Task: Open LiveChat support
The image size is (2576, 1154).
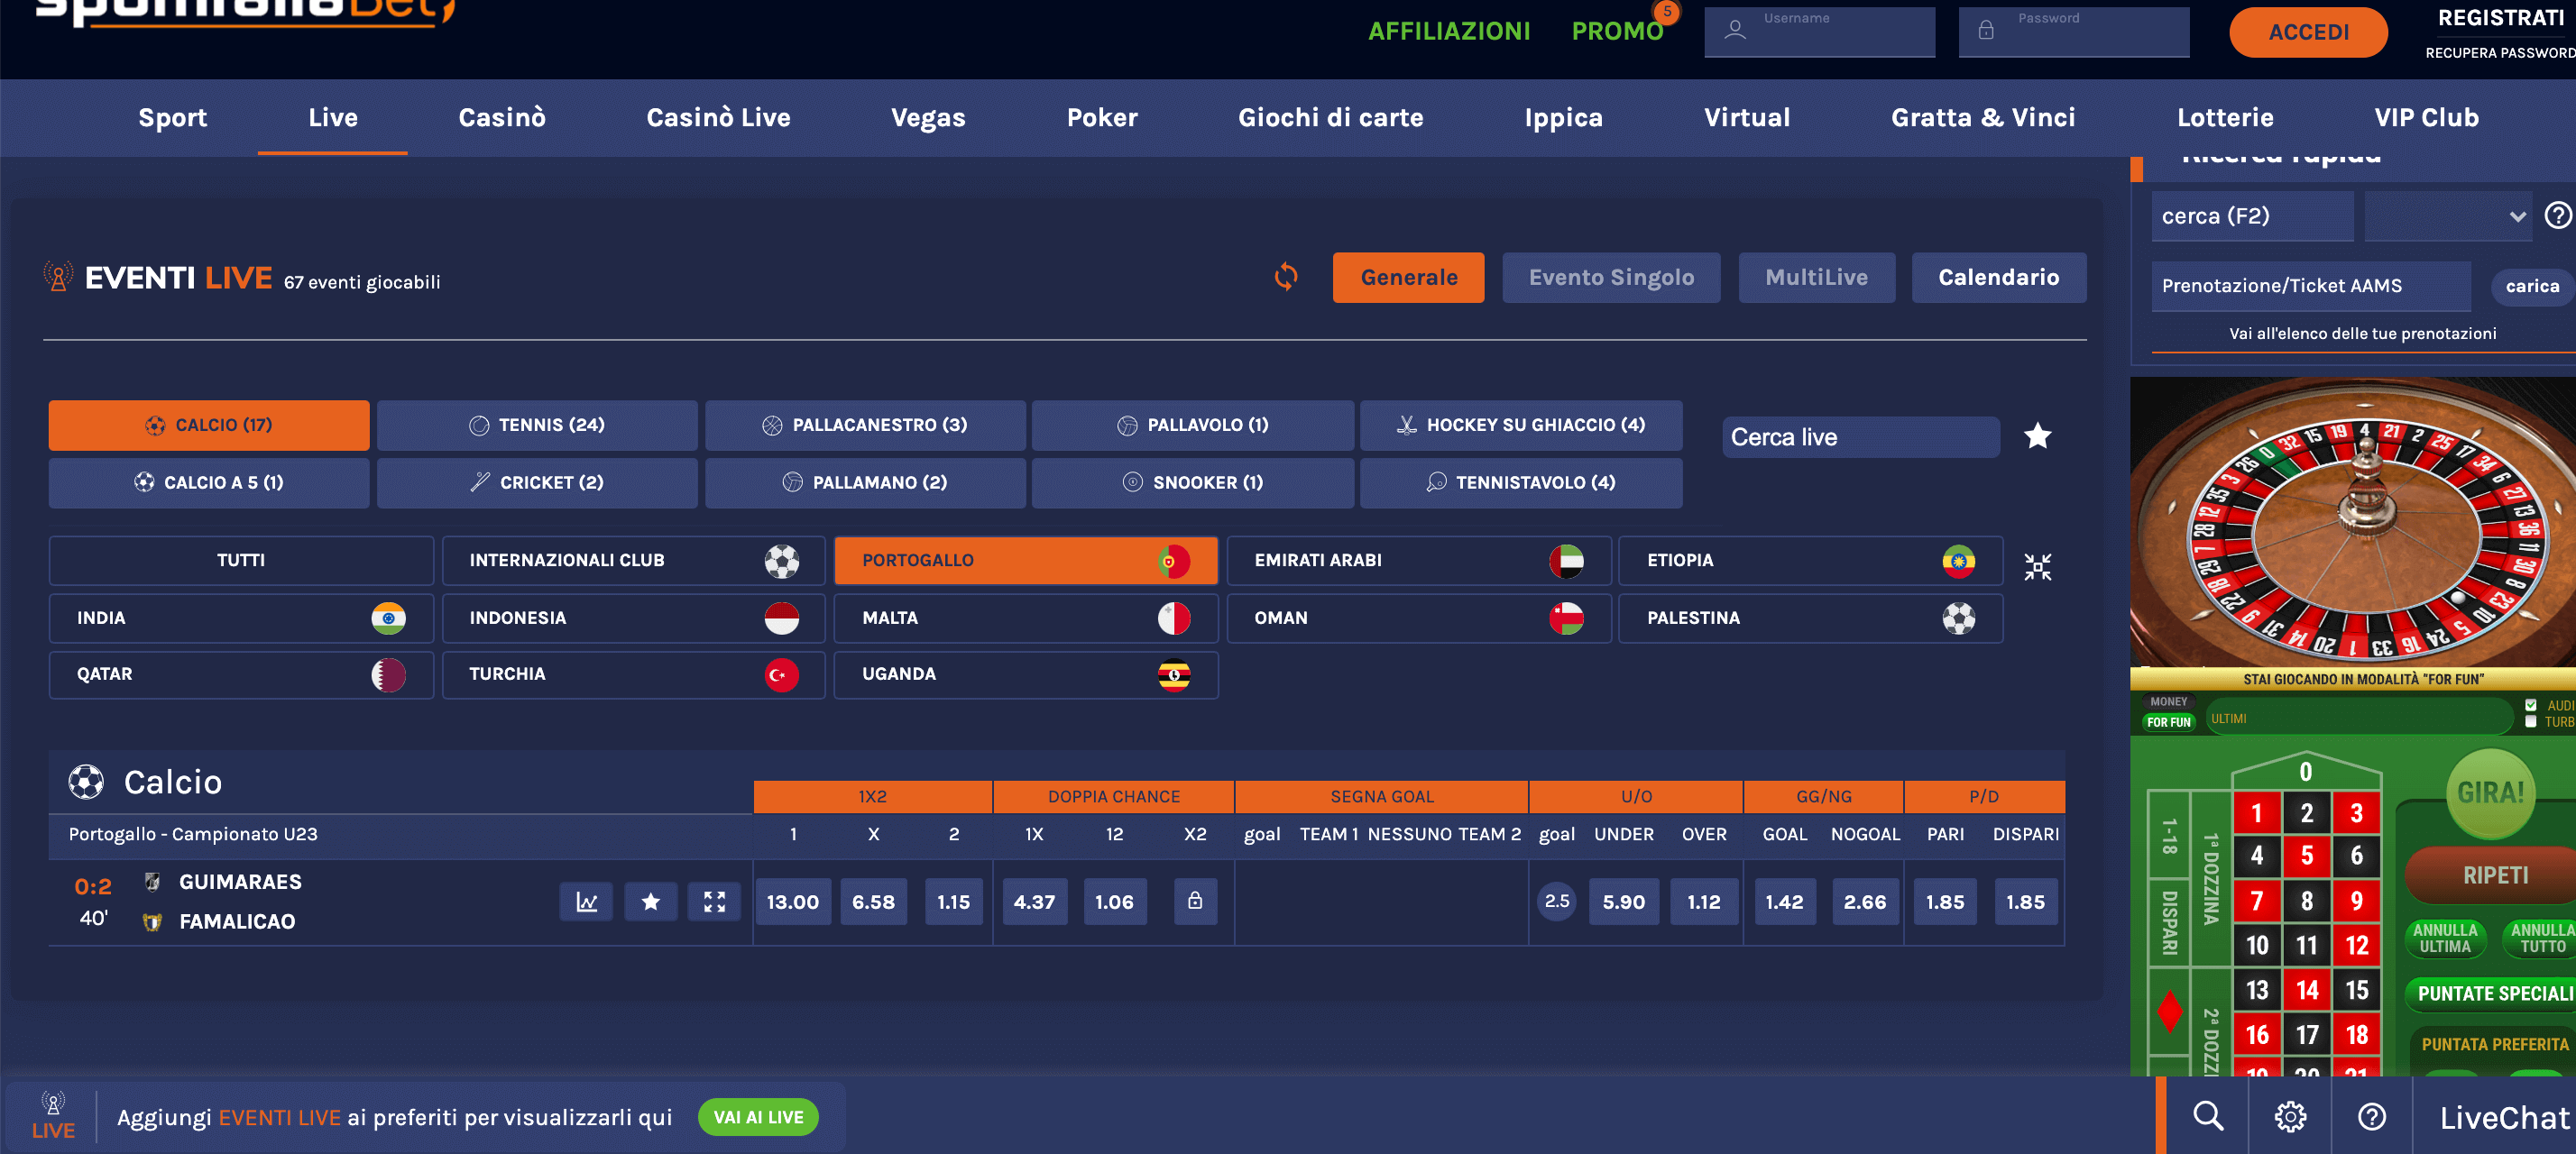Action: tap(2503, 1117)
